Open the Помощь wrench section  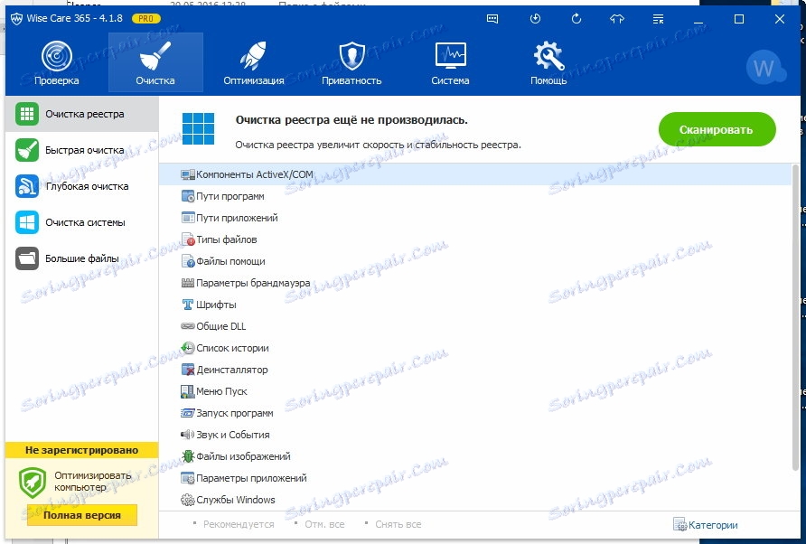click(548, 62)
